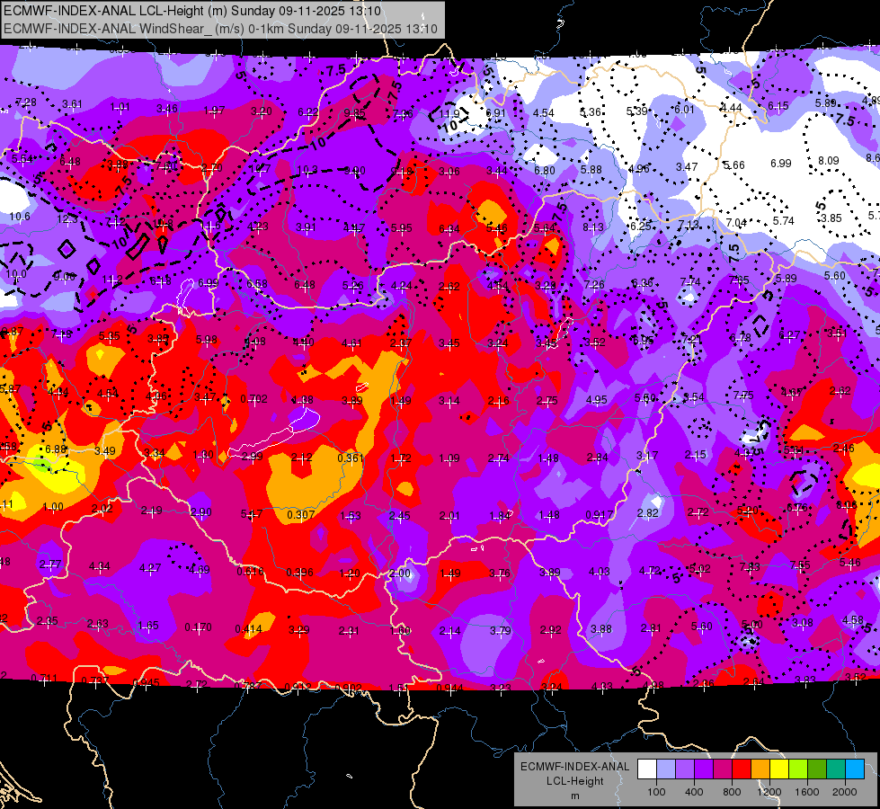Click the LCL-Height title line at the top

coord(192,11)
